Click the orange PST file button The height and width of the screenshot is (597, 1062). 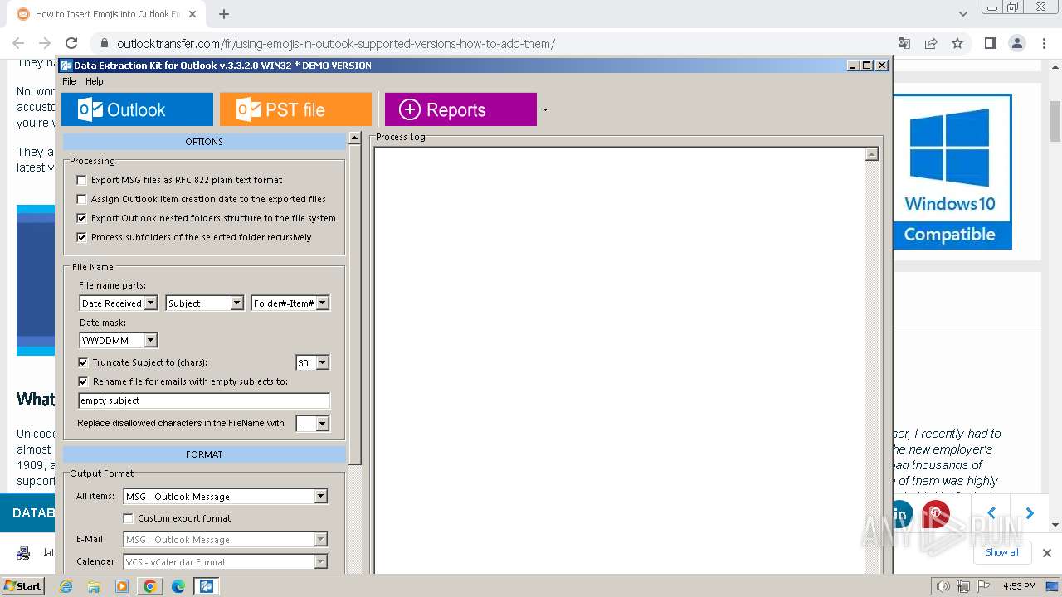click(x=295, y=109)
